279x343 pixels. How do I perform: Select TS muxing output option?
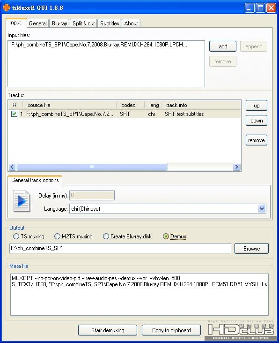[x=29, y=236]
